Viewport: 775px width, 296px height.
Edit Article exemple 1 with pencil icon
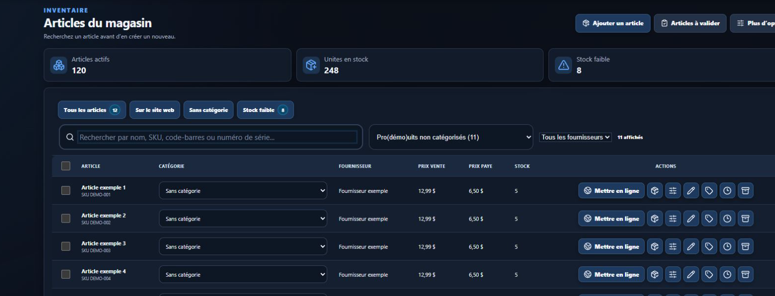[x=691, y=190]
